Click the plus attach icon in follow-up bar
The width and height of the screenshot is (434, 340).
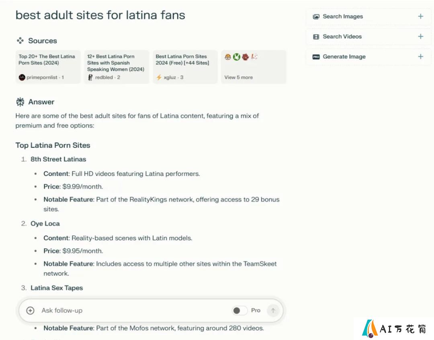click(x=30, y=311)
